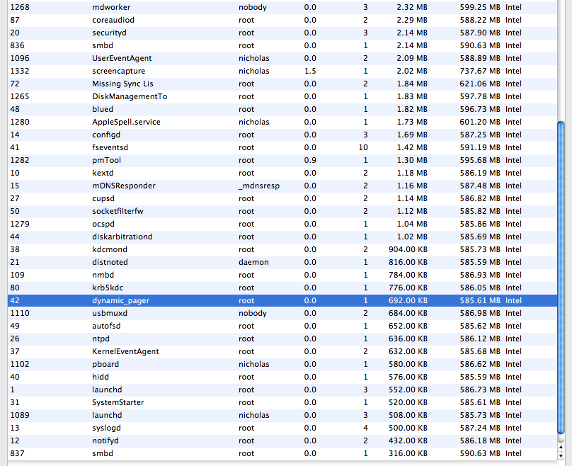The width and height of the screenshot is (572, 466).
Task: Select the SystemStarter process row
Action: click(282, 403)
